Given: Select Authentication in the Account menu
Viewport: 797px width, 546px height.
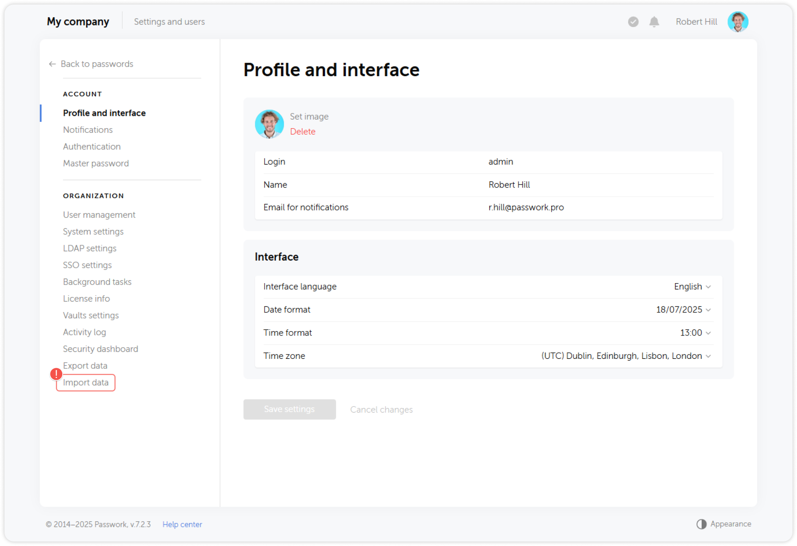Looking at the screenshot, I should [92, 146].
